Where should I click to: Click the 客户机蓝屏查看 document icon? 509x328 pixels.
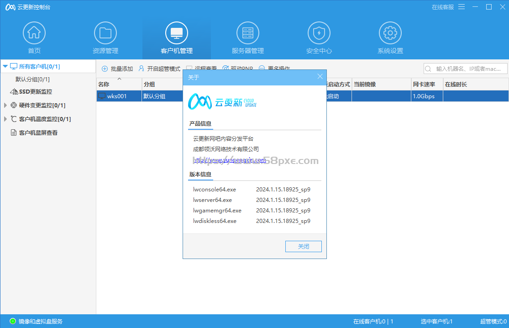14,132
